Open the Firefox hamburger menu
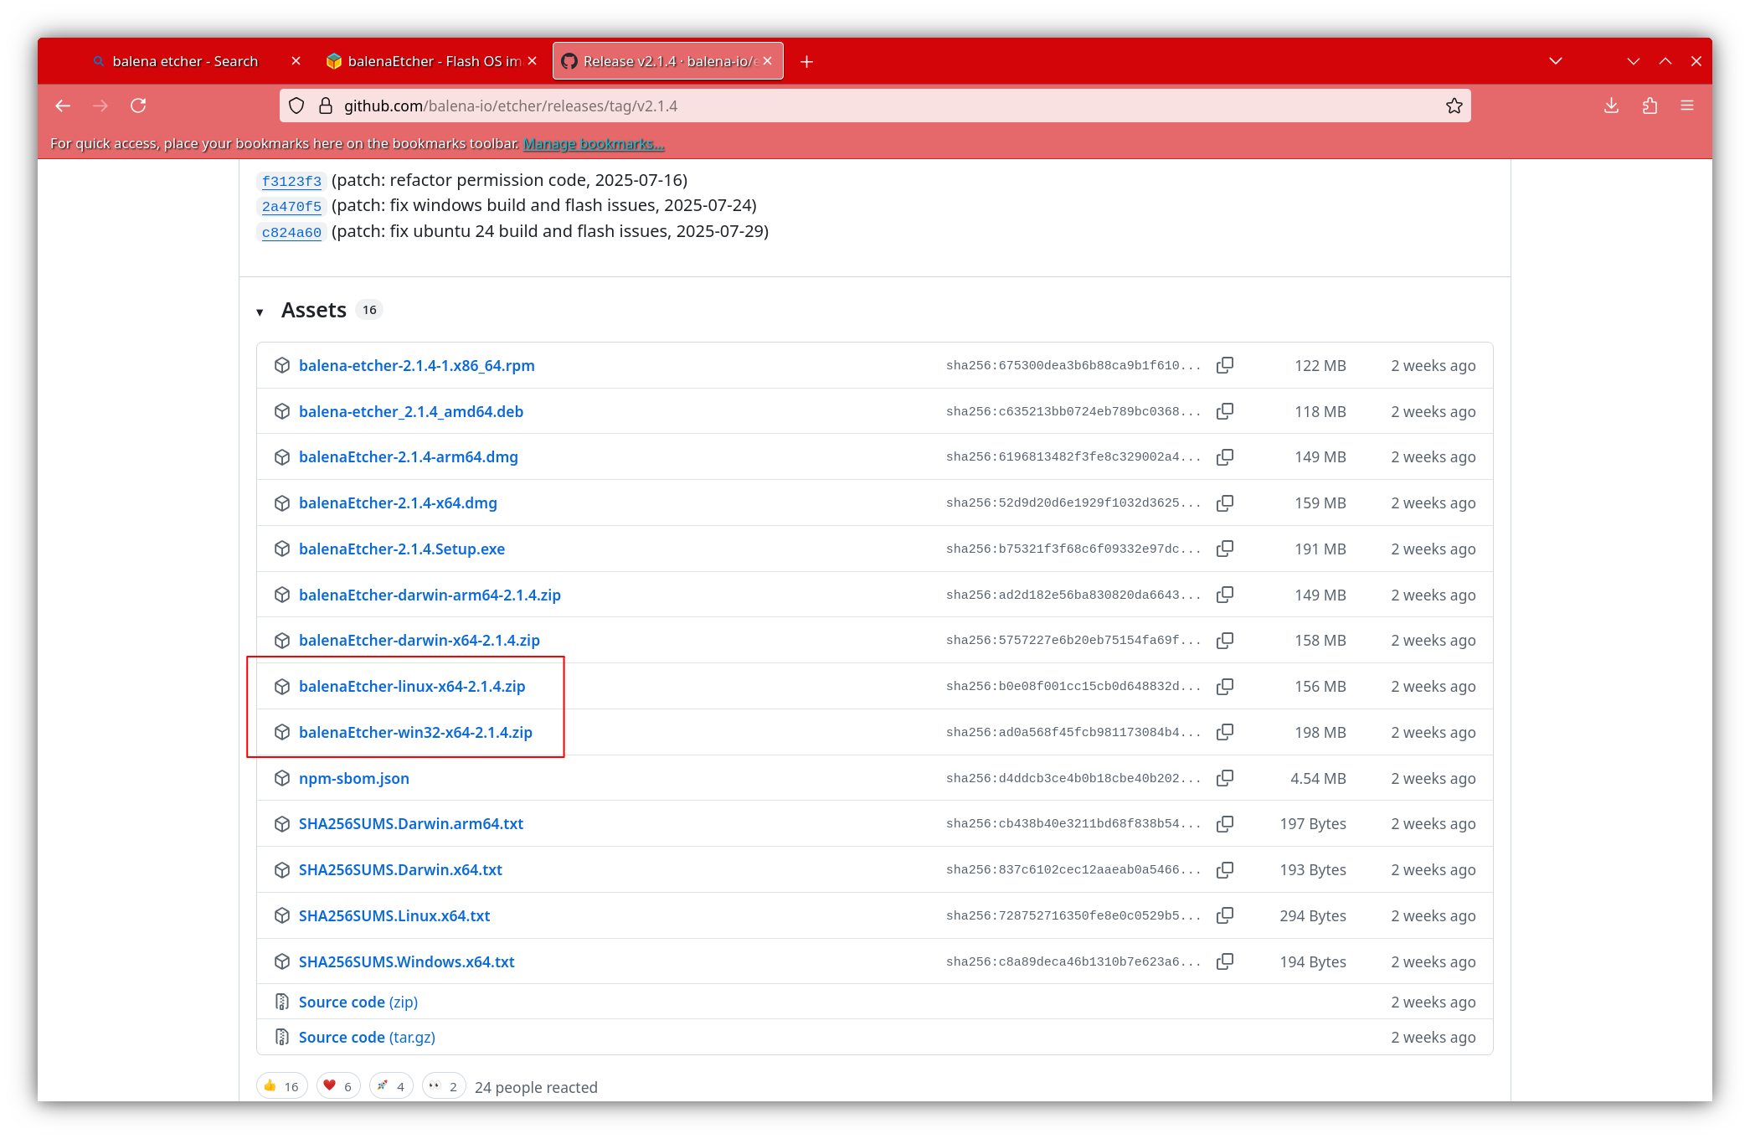Viewport: 1750px width, 1139px height. (x=1687, y=106)
